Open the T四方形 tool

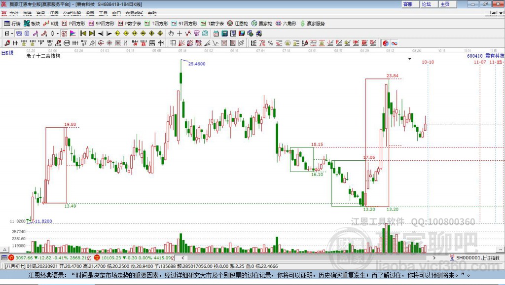click(156, 24)
